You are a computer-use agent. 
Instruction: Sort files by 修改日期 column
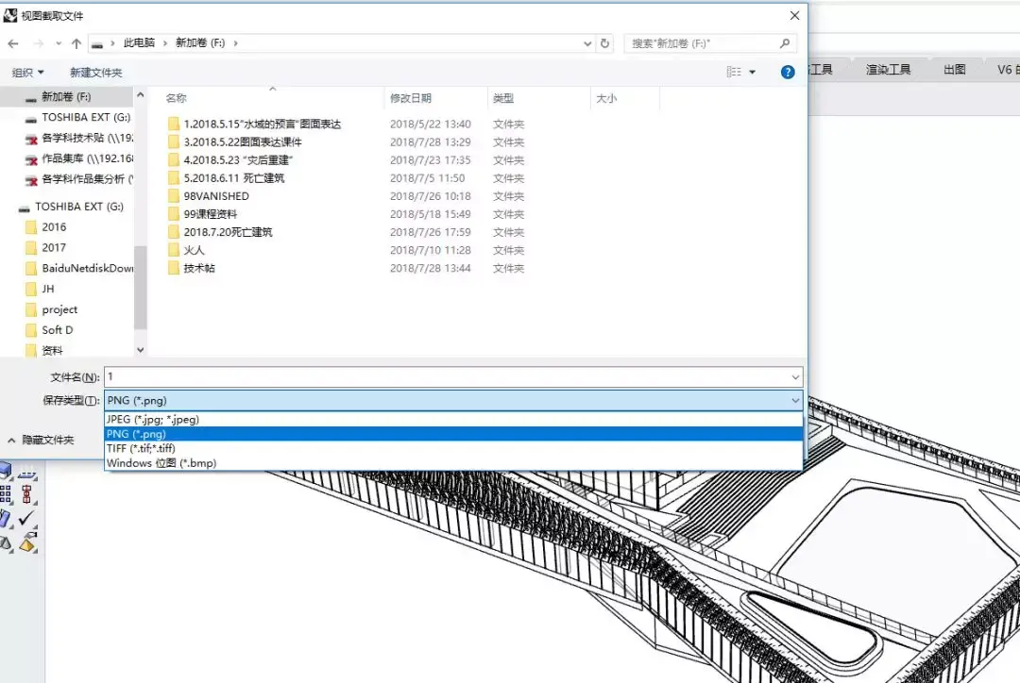tap(411, 98)
